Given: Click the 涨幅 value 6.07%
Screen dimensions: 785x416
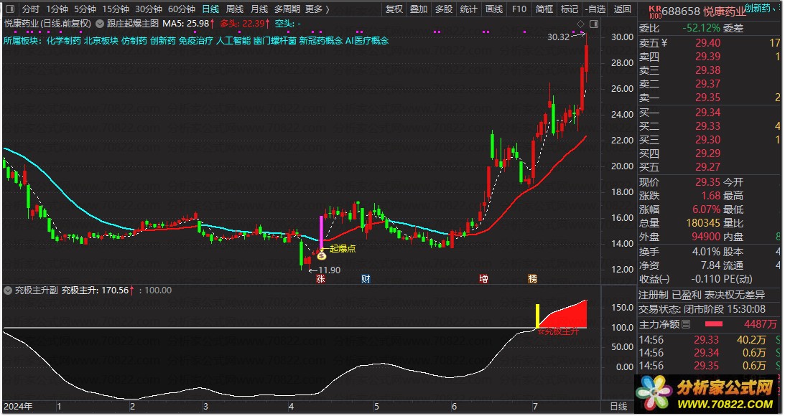Looking at the screenshot, I should 706,209.
